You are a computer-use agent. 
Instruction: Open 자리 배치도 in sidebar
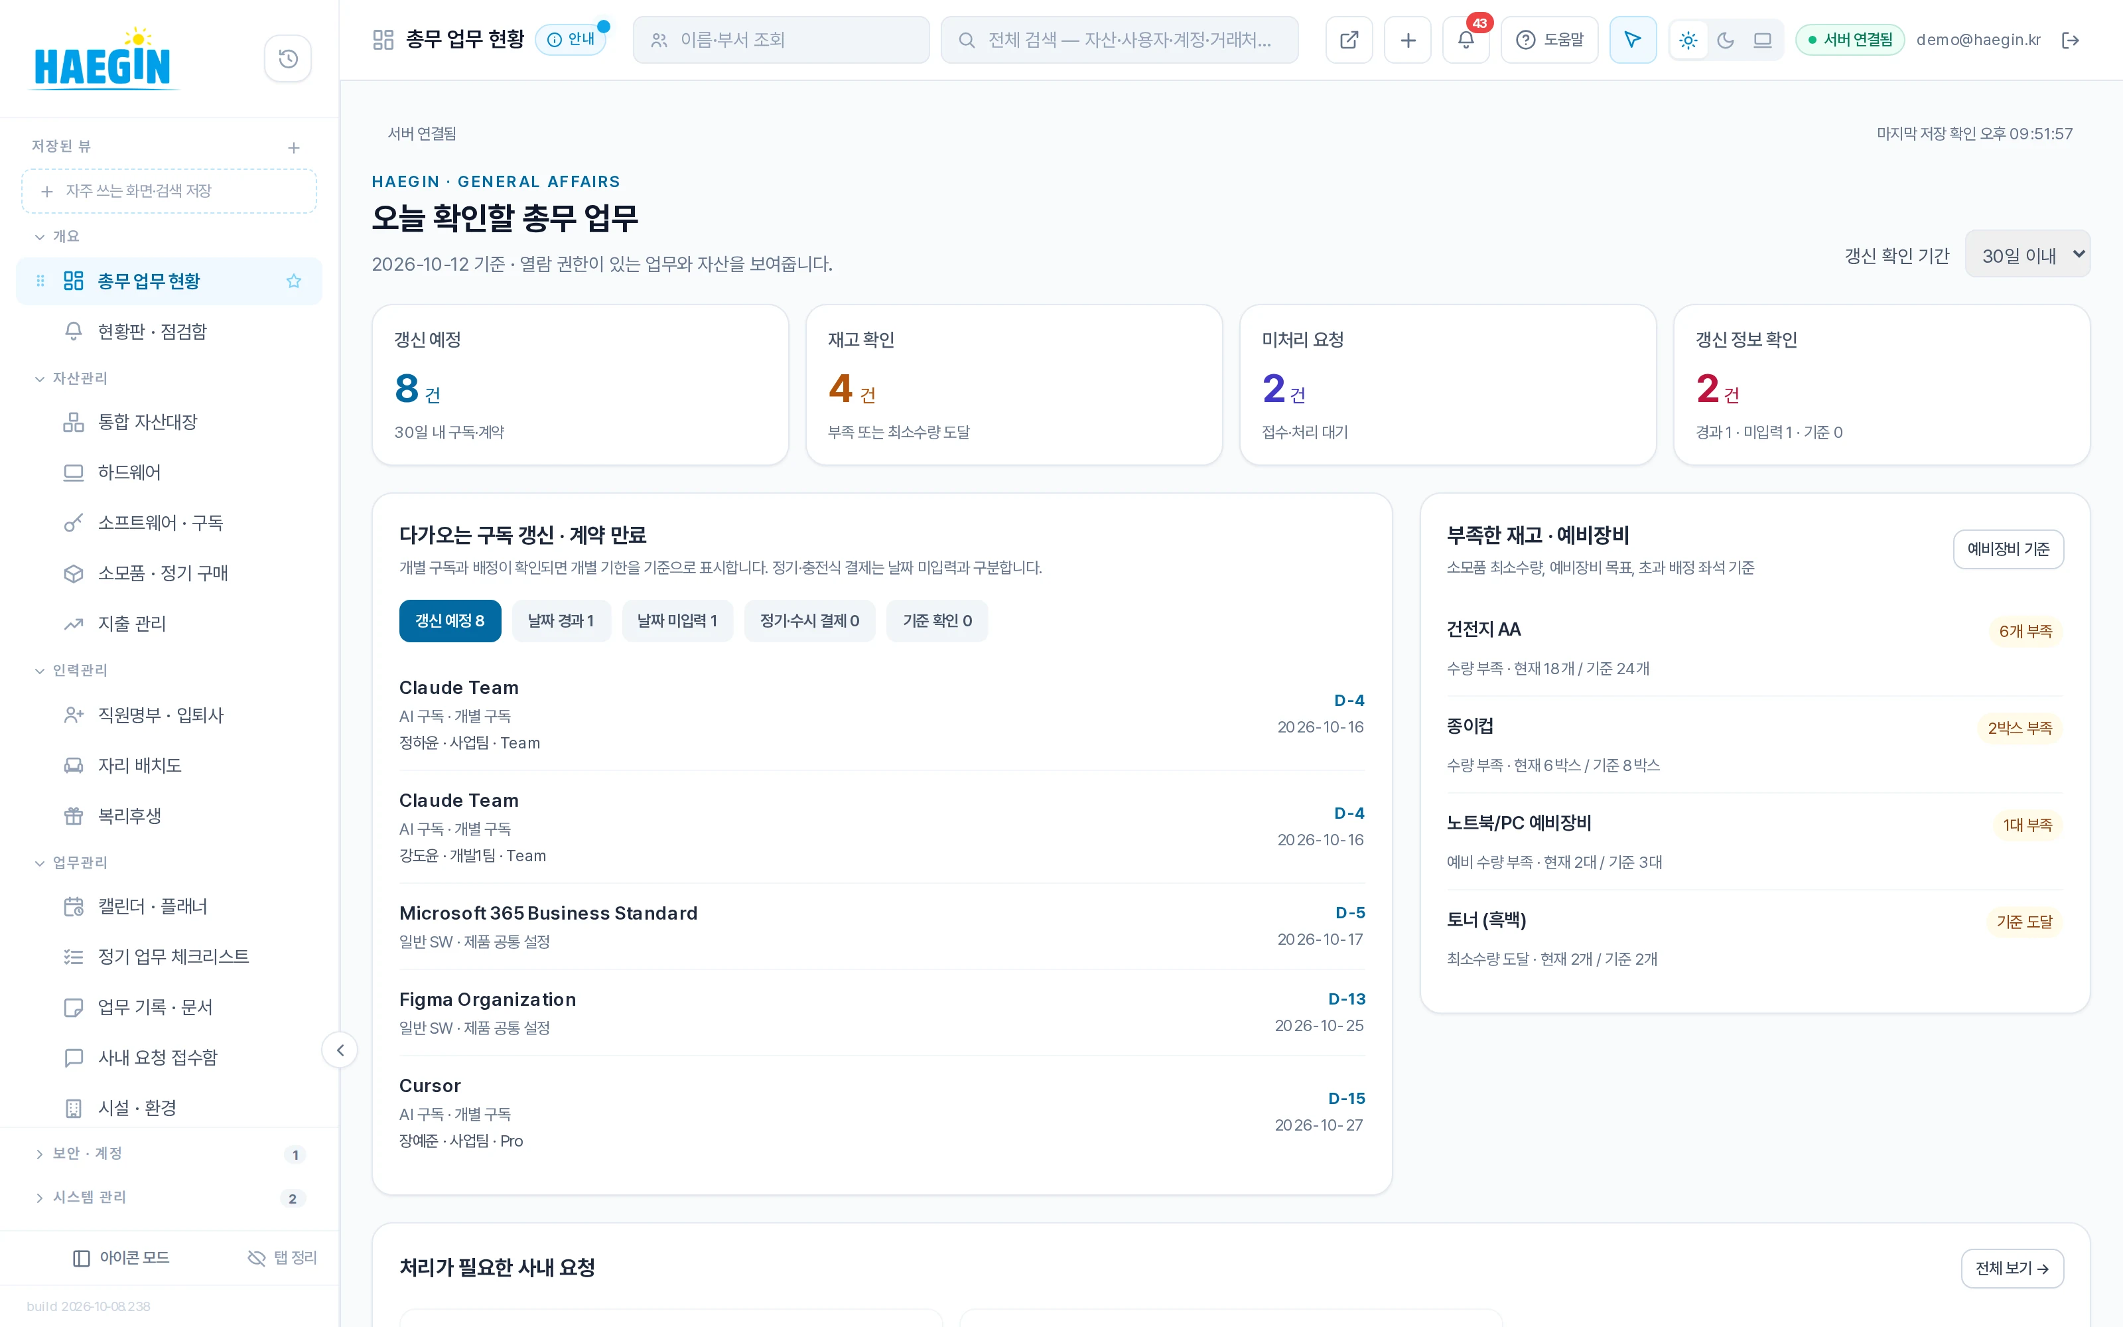169,765
